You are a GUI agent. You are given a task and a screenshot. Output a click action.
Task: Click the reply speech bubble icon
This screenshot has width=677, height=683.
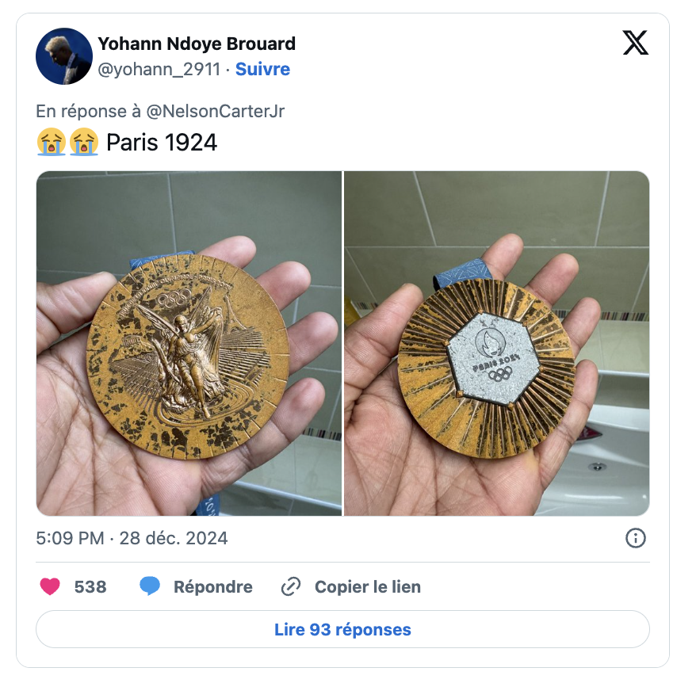point(150,586)
